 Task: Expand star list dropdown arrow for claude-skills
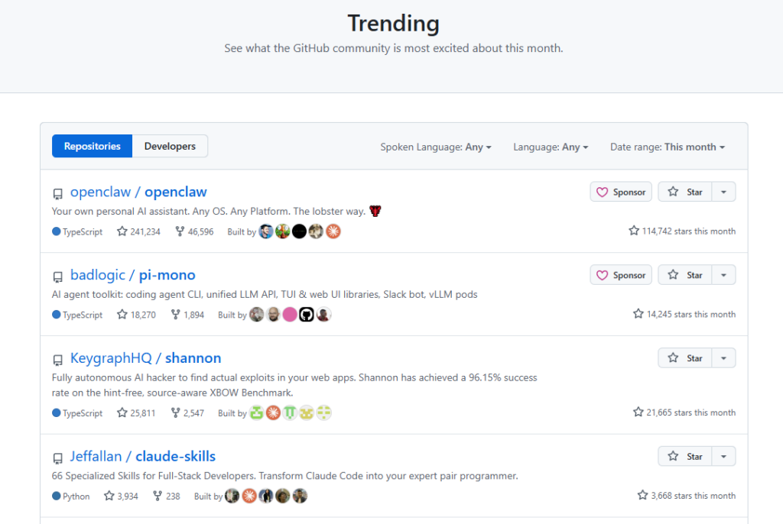point(723,457)
